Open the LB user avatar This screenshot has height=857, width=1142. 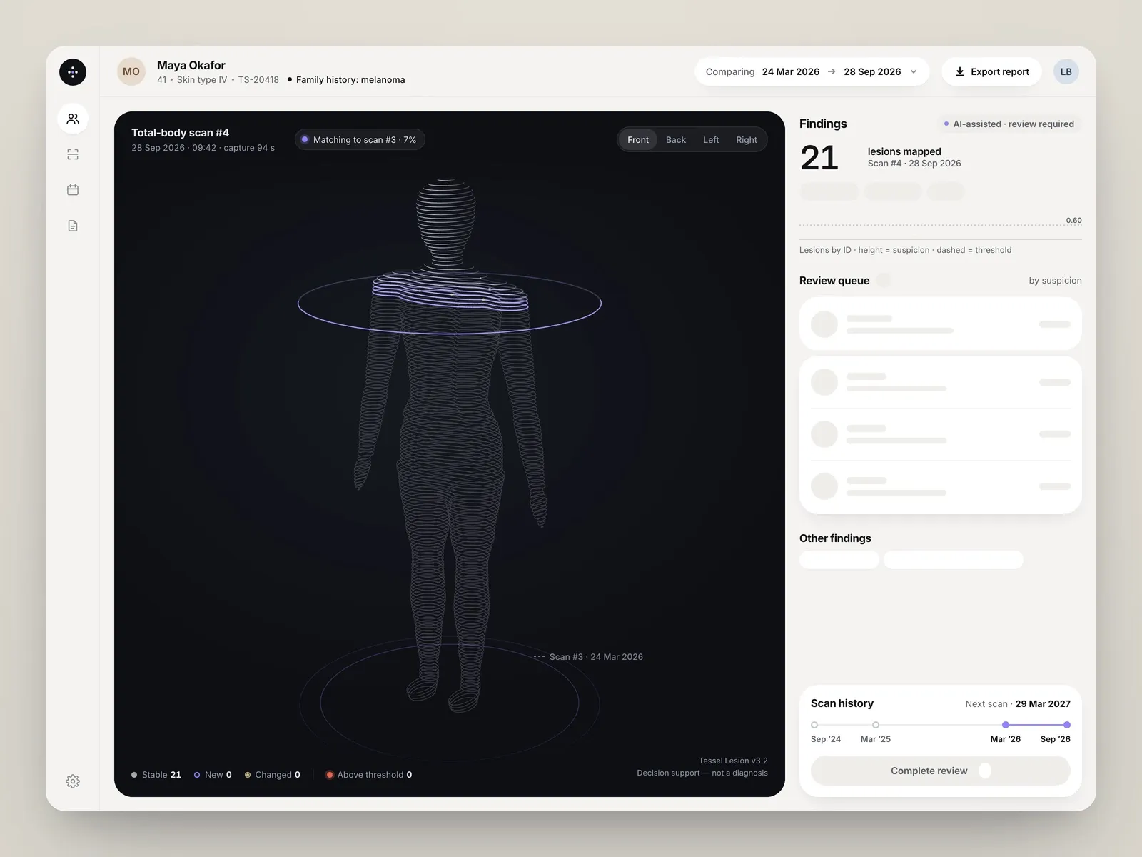(x=1066, y=71)
